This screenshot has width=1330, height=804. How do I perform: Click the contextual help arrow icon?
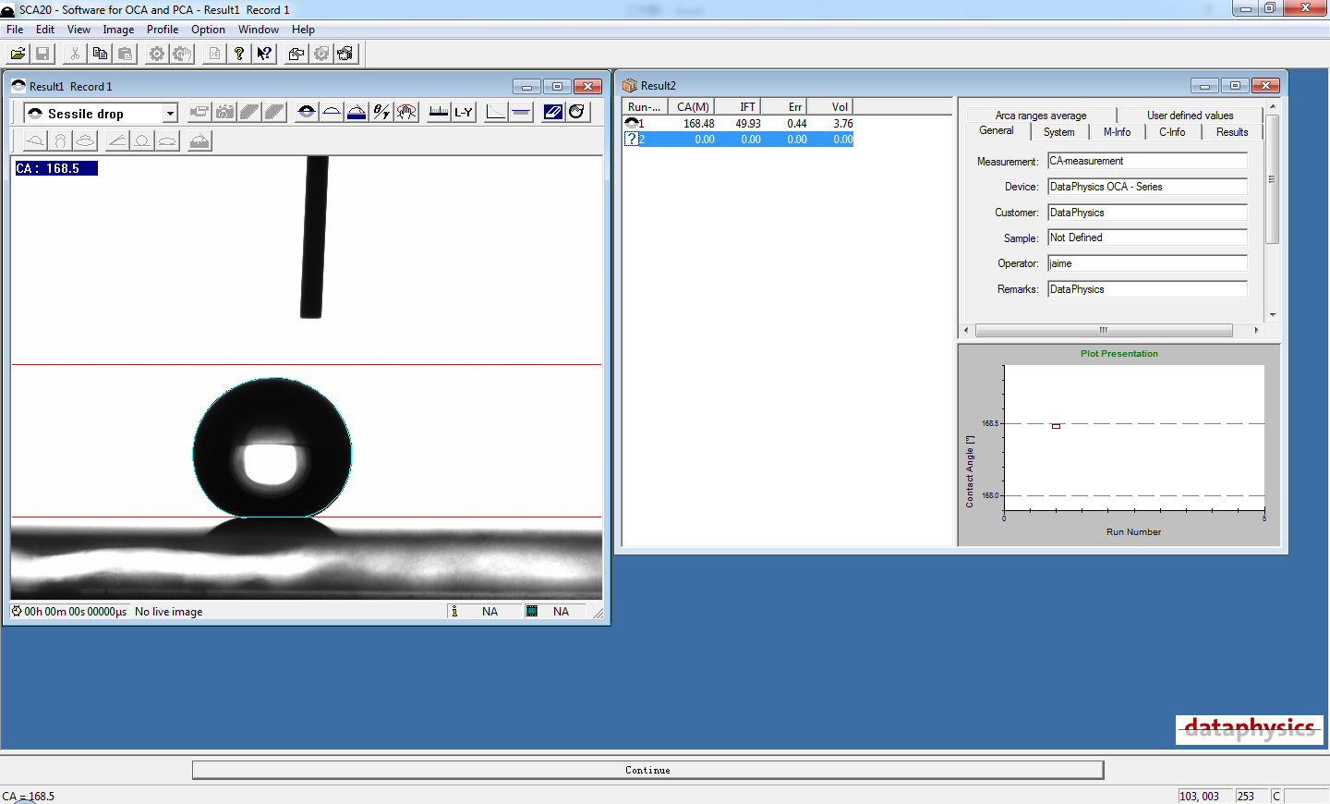coord(264,54)
